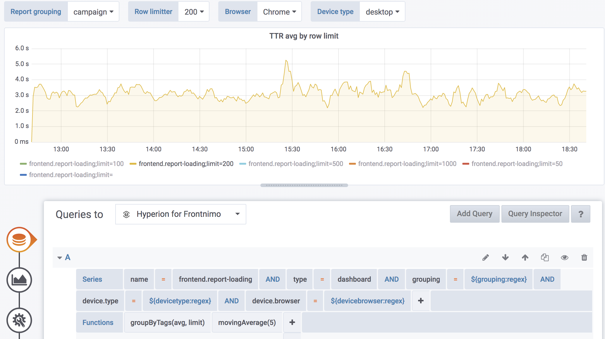This screenshot has width=605, height=339.
Task: Open the Report grouping campaign dropdown
Action: 93,12
